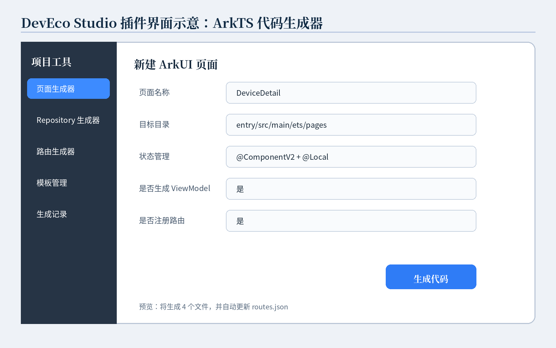The height and width of the screenshot is (348, 556).
Task: Click the 状态管理 label
Action: pyautogui.click(x=154, y=157)
